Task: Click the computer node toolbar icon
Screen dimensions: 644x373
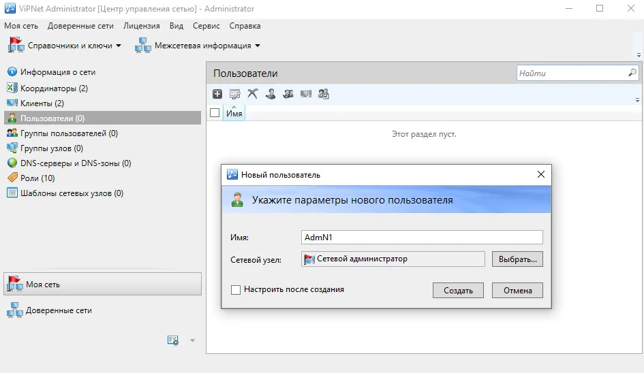Action: pyautogui.click(x=306, y=94)
